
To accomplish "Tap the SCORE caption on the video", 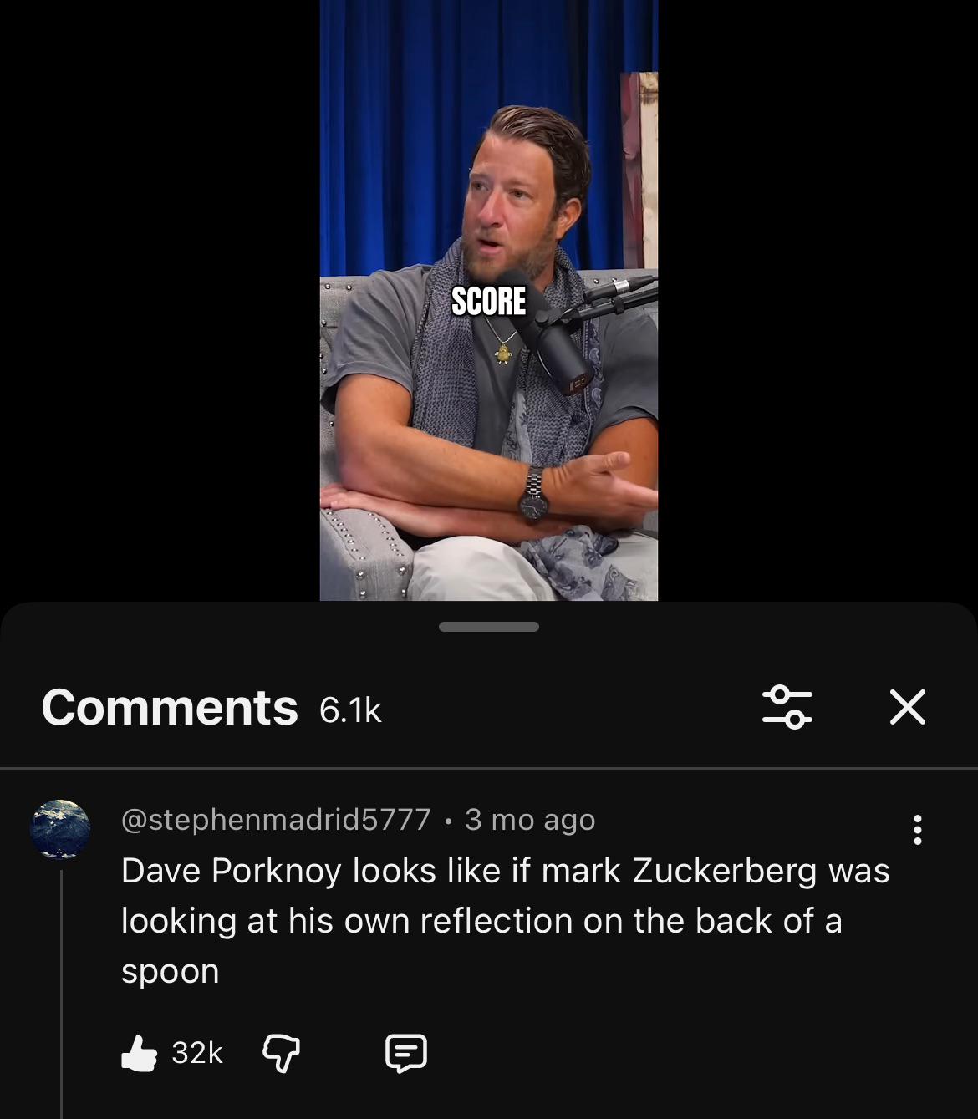I will [489, 302].
